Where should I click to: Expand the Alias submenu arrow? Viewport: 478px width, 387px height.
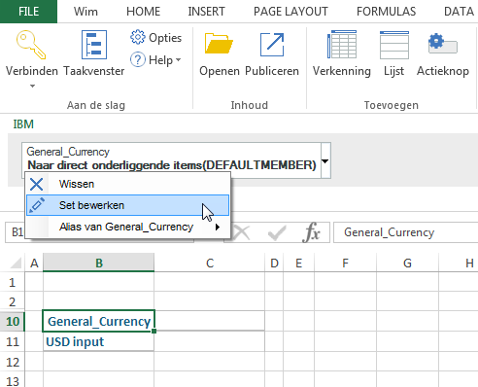pyautogui.click(x=218, y=227)
